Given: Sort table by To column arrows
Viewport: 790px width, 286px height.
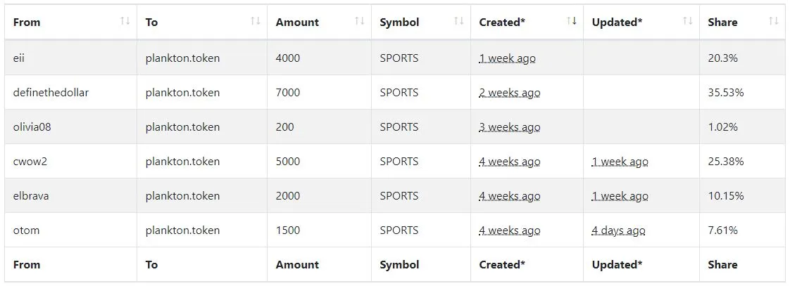Looking at the screenshot, I should [256, 21].
